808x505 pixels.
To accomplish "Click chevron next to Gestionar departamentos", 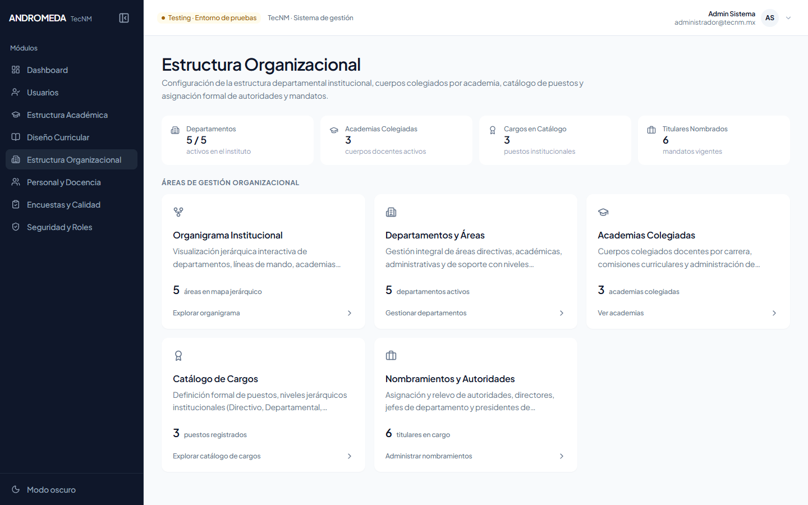I will (x=562, y=313).
